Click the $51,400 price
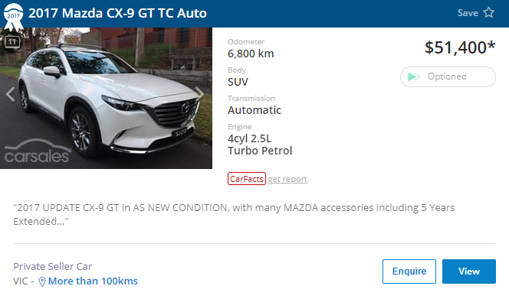Image resolution: width=509 pixels, height=299 pixels. [460, 47]
